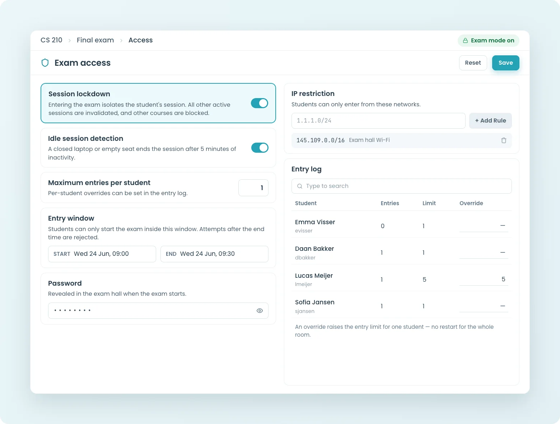Delete the 145.109.0.0/16 IP rule
Image resolution: width=560 pixels, height=424 pixels.
pos(504,140)
